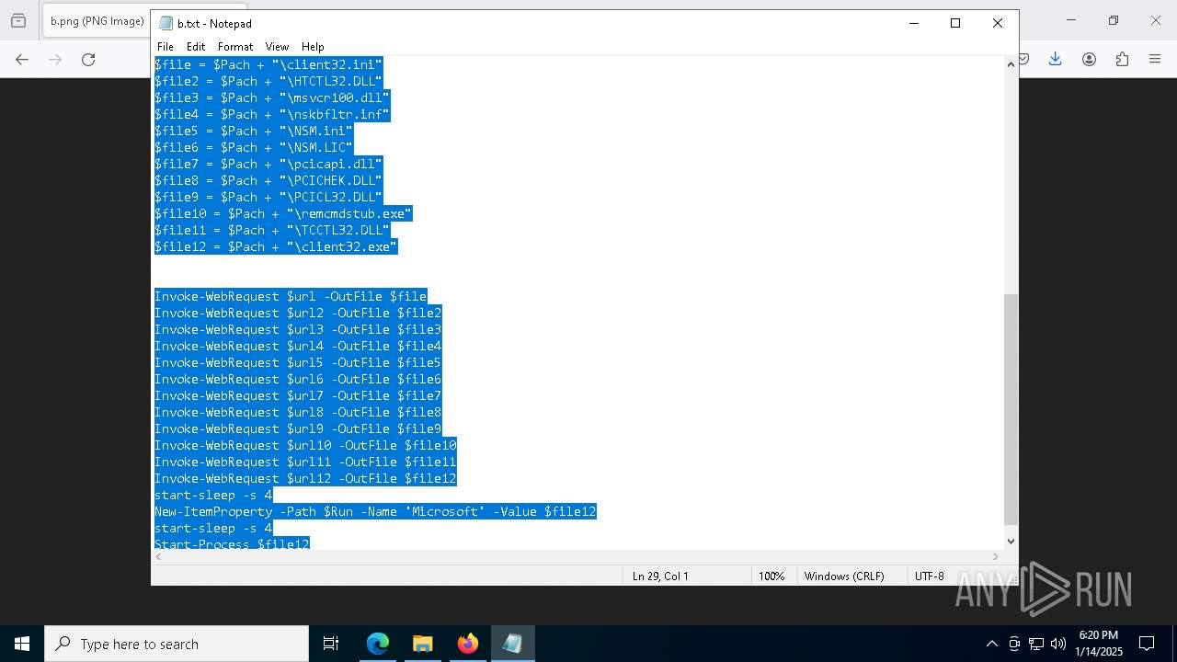Screen dimensions: 1177x662
Task: Close the b.txt Notepad window
Action: click(x=998, y=23)
